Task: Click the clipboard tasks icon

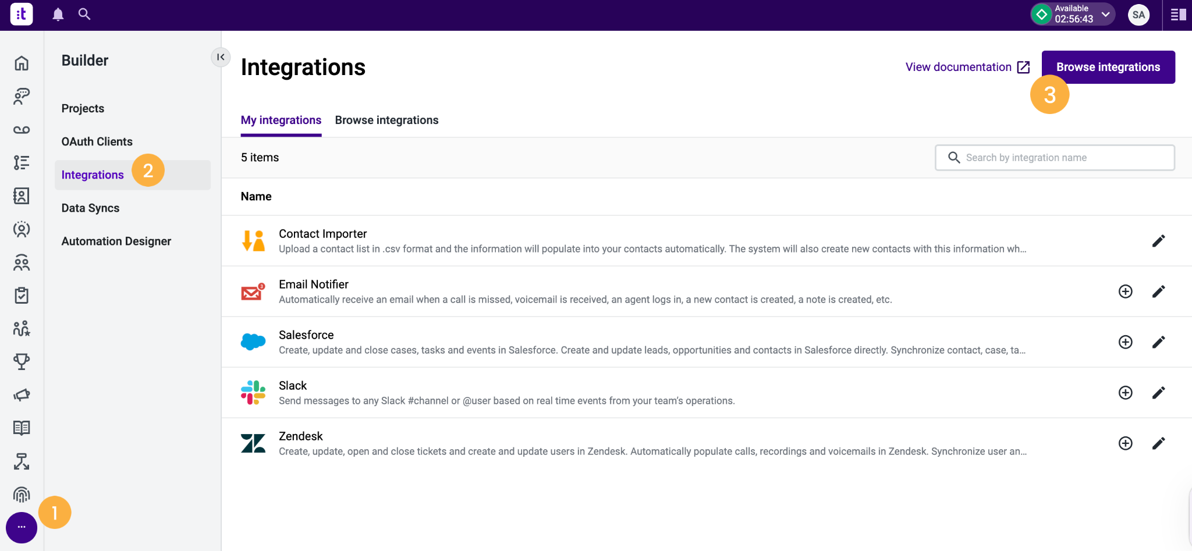Action: point(22,296)
